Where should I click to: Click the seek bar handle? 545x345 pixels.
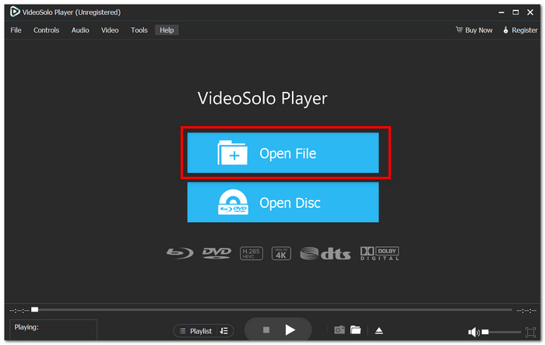(35, 309)
